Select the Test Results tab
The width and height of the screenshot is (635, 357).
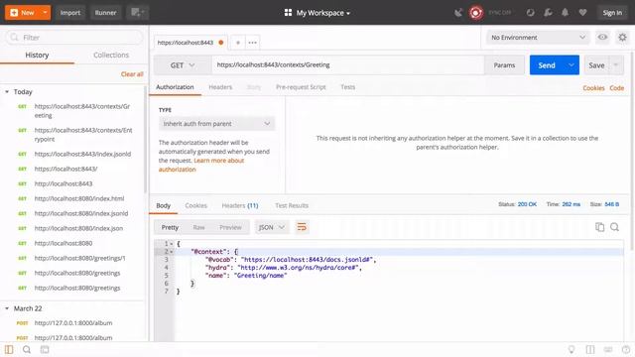coord(292,205)
